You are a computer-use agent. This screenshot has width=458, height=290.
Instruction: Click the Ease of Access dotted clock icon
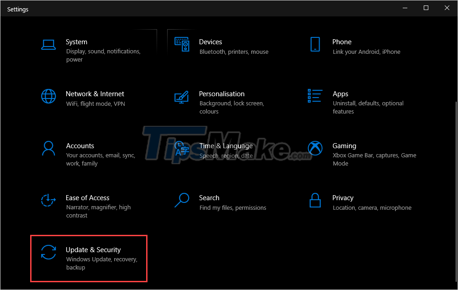tap(48, 200)
